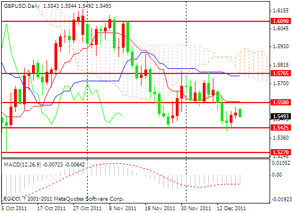Click the 1.6090 resistance price label
This screenshot has width=292, height=213.
tap(281, 21)
